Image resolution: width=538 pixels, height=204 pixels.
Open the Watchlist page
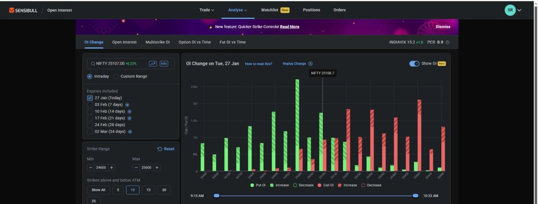click(270, 10)
